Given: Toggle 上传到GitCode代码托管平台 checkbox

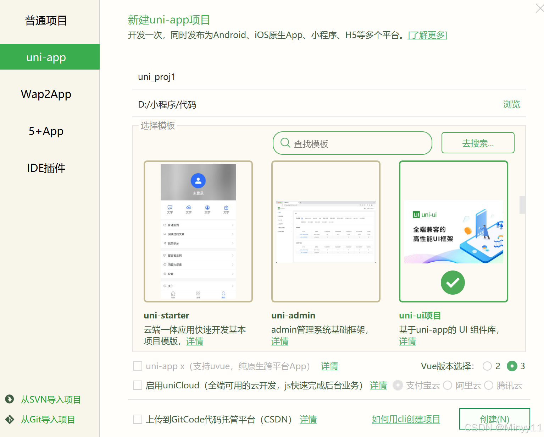Looking at the screenshot, I should point(138,419).
